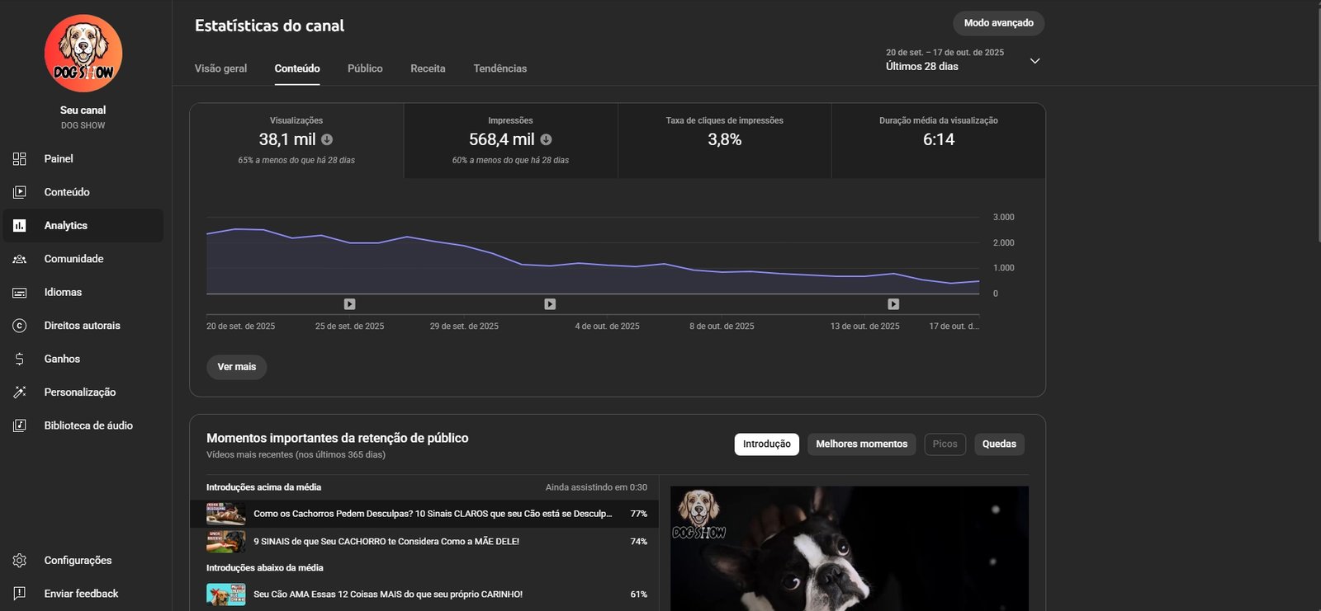Click the Ganhos dollar sign icon
Image resolution: width=1321 pixels, height=611 pixels.
click(20, 360)
